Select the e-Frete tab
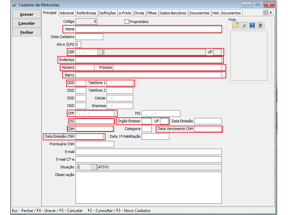 coord(125,13)
